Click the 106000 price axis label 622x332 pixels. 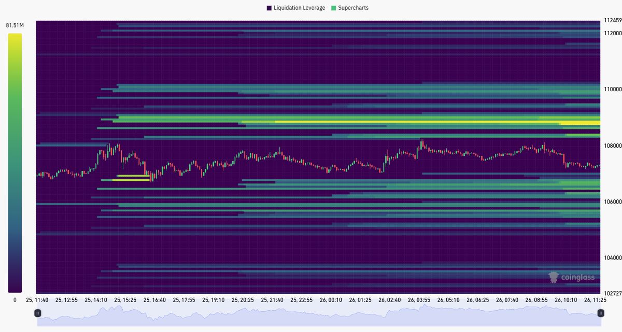612,201
